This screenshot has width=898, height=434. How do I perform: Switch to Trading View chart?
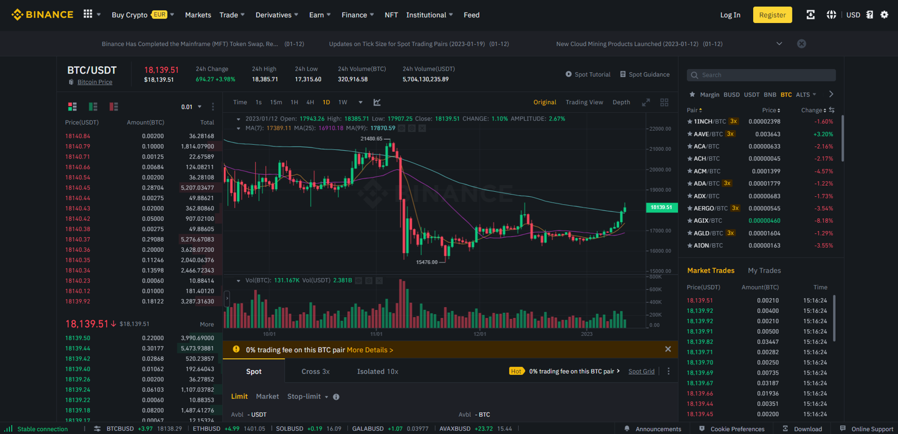[x=584, y=102]
